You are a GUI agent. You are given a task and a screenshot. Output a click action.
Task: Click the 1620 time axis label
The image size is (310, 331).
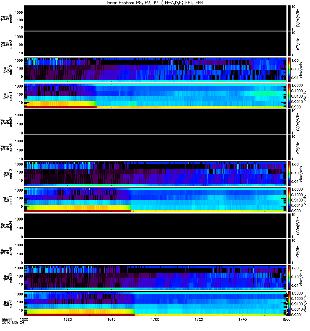(67, 319)
